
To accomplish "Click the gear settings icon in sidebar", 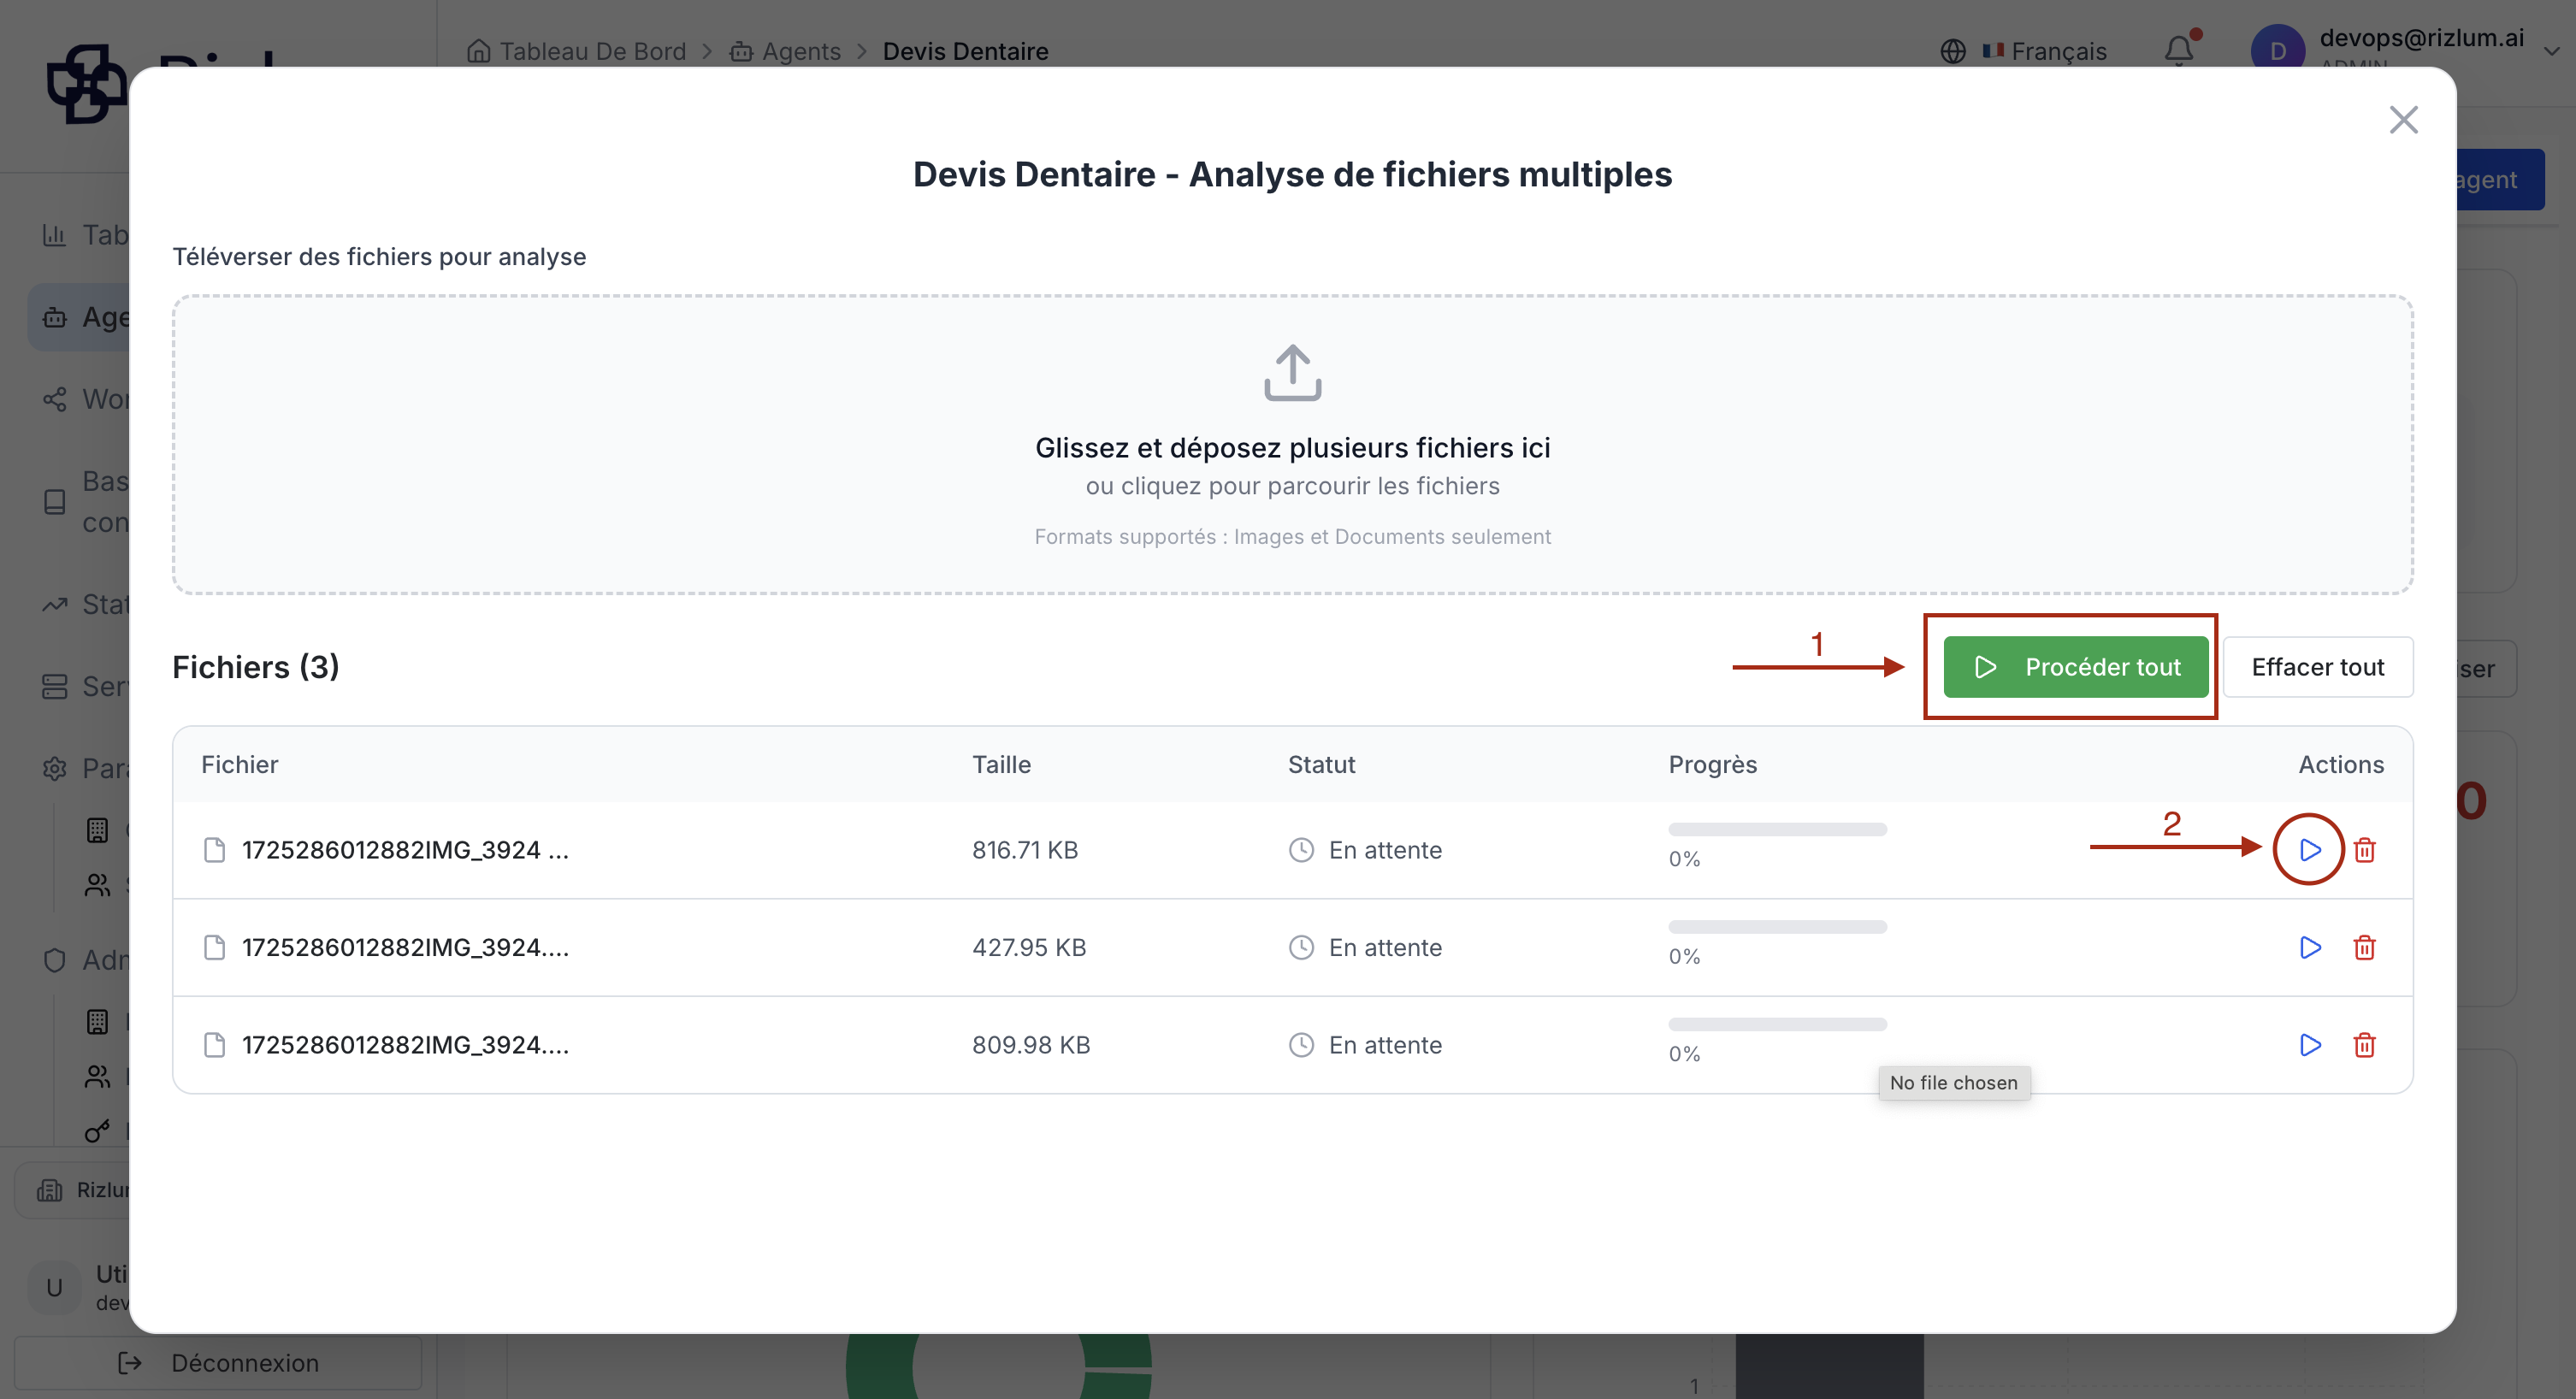I will pyautogui.click(x=54, y=768).
